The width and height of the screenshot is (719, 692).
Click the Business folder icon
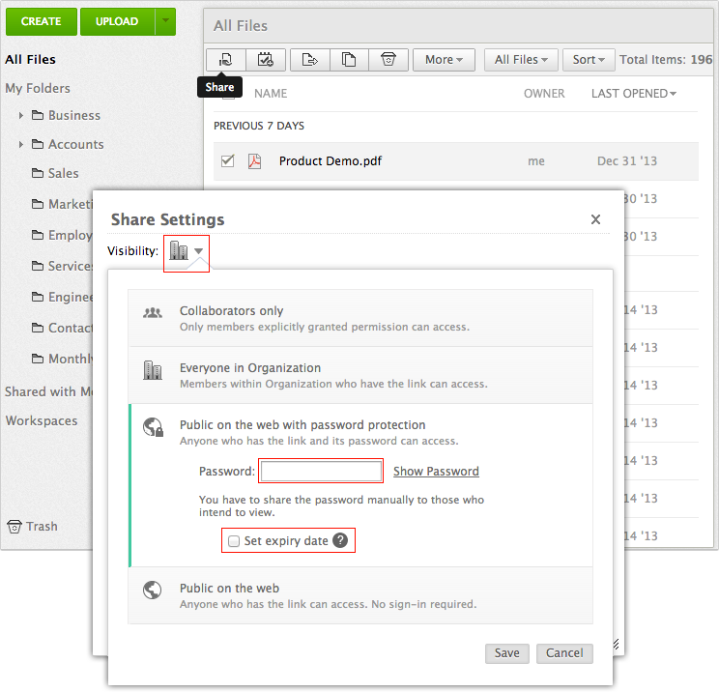[38, 115]
